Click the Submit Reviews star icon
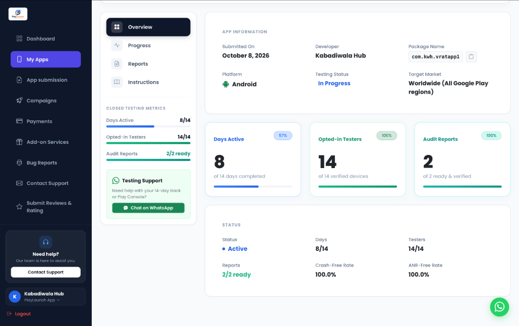Image resolution: width=519 pixels, height=326 pixels. coord(19,207)
